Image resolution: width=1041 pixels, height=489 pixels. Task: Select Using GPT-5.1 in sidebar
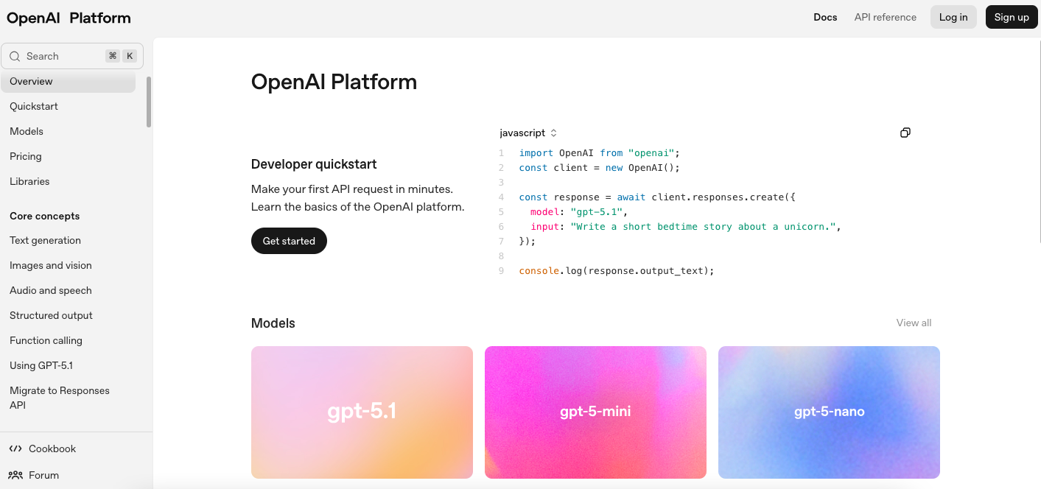pyautogui.click(x=41, y=365)
